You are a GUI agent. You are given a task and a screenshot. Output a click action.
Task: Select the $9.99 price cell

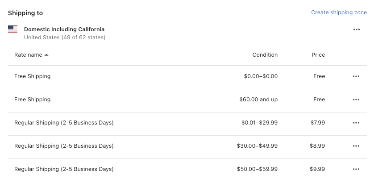tap(317, 169)
